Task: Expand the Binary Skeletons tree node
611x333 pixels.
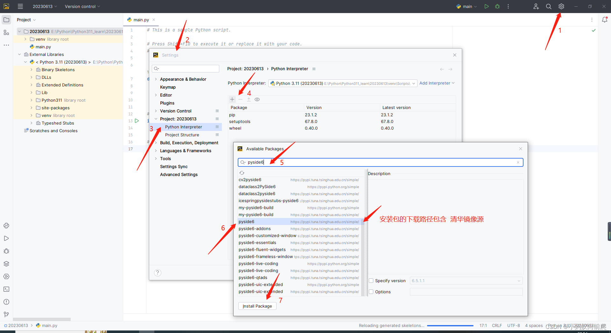Action: [31, 70]
